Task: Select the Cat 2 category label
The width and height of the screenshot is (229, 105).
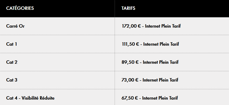Action: (x=12, y=62)
